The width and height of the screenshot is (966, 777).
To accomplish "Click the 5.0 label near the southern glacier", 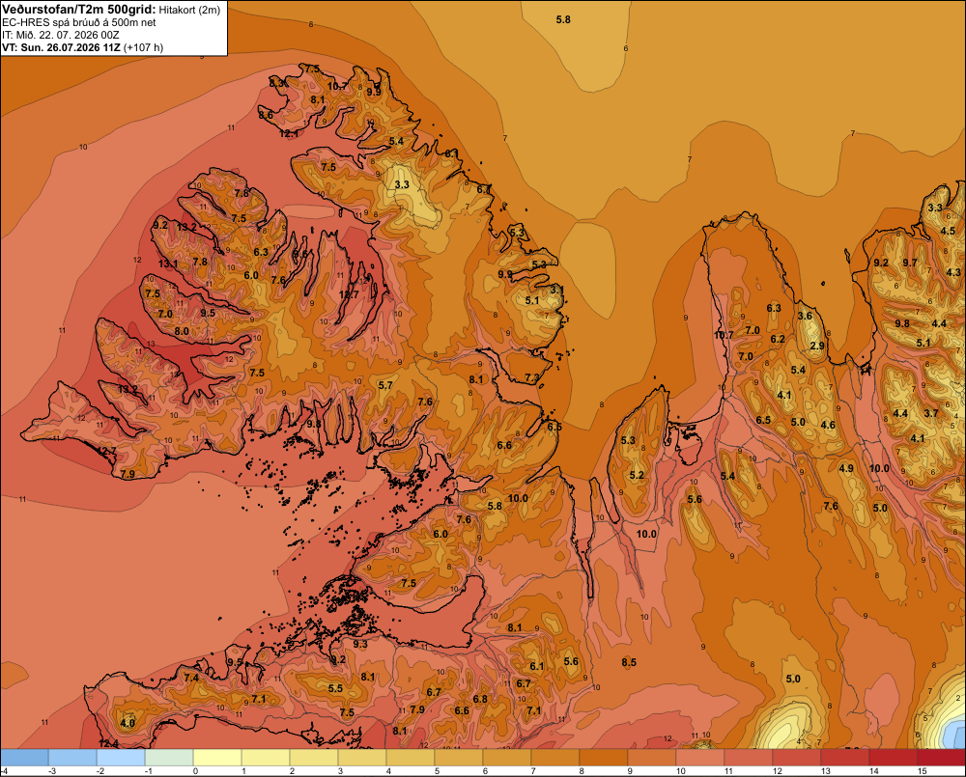I will 793,679.
